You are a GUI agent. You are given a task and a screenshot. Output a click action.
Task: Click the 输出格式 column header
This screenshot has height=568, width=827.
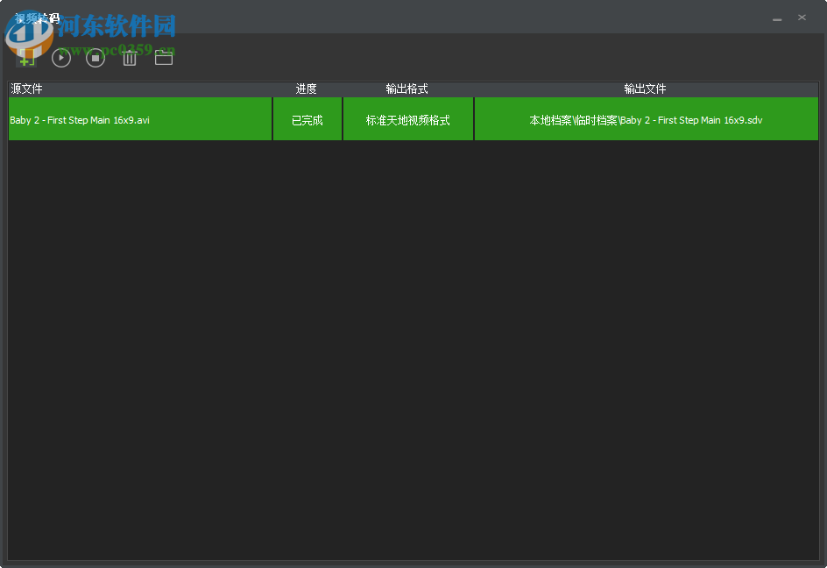[x=407, y=89]
